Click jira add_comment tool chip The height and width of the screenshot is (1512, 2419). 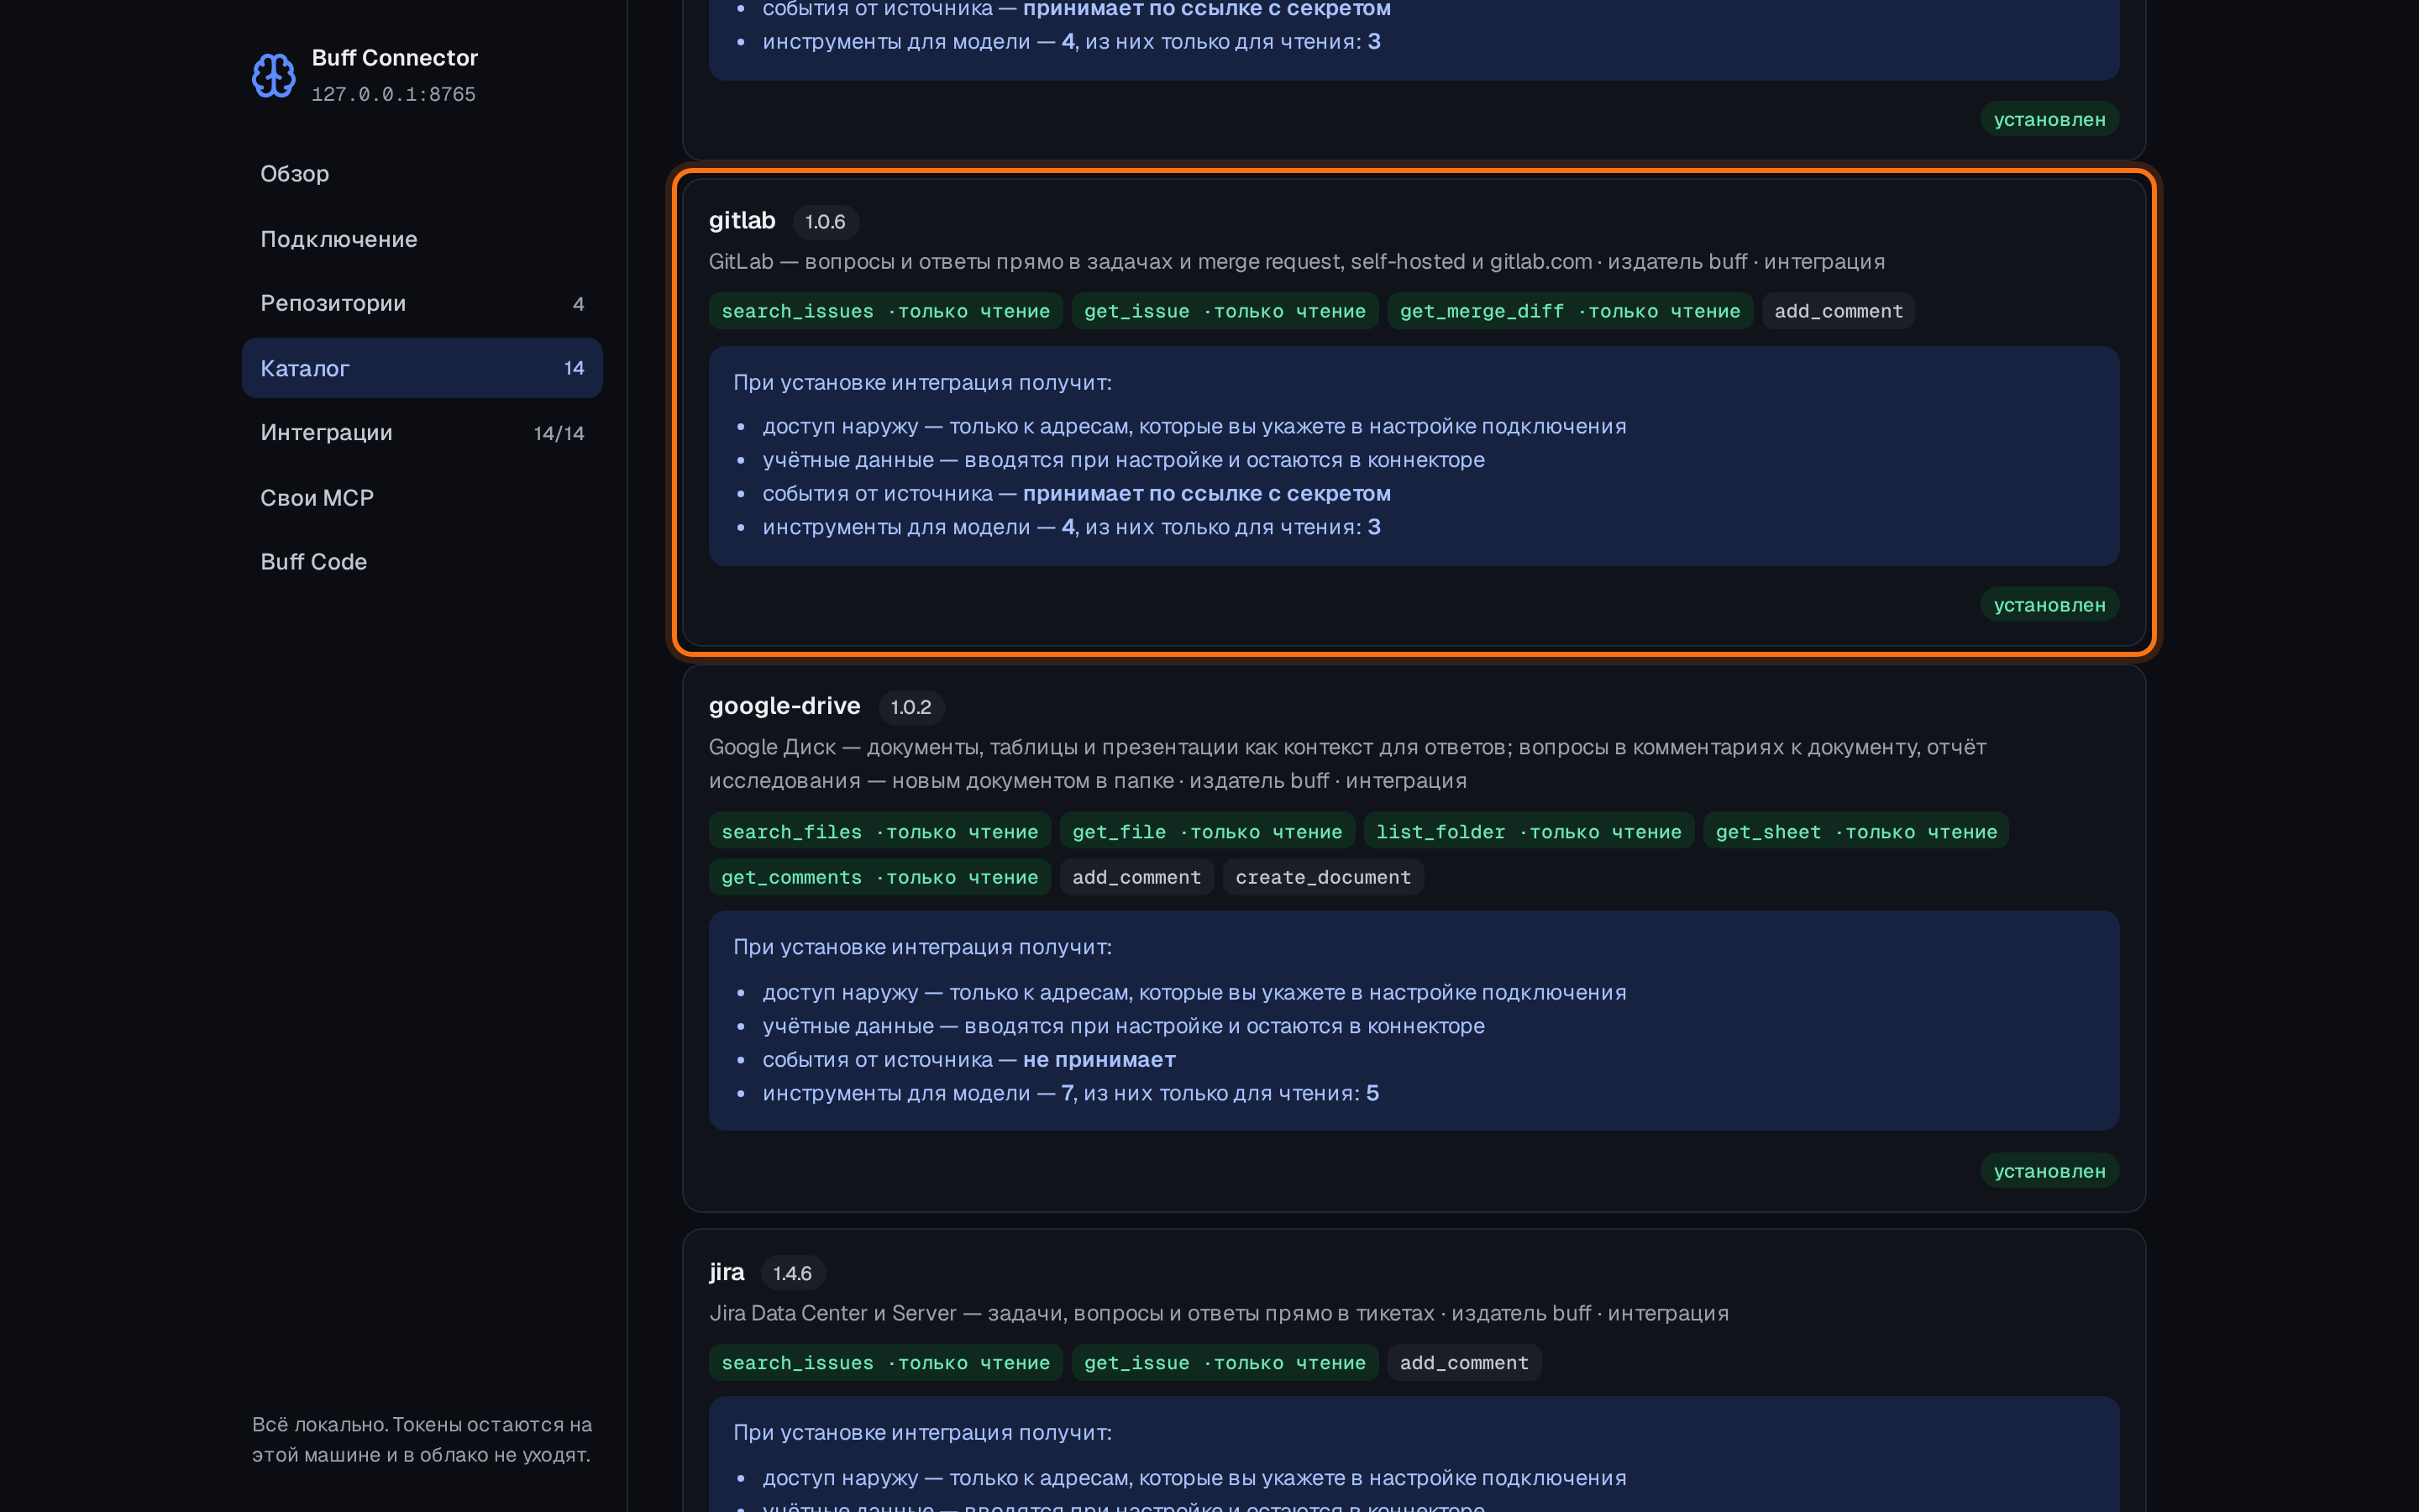click(1463, 1363)
